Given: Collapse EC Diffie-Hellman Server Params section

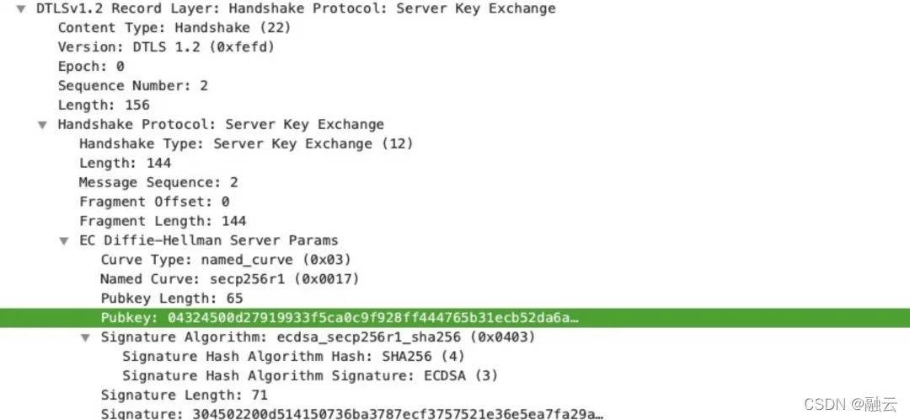Looking at the screenshot, I should click(x=64, y=240).
